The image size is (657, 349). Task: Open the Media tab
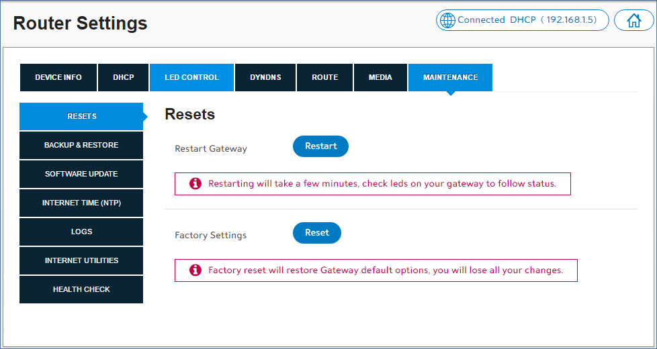380,77
